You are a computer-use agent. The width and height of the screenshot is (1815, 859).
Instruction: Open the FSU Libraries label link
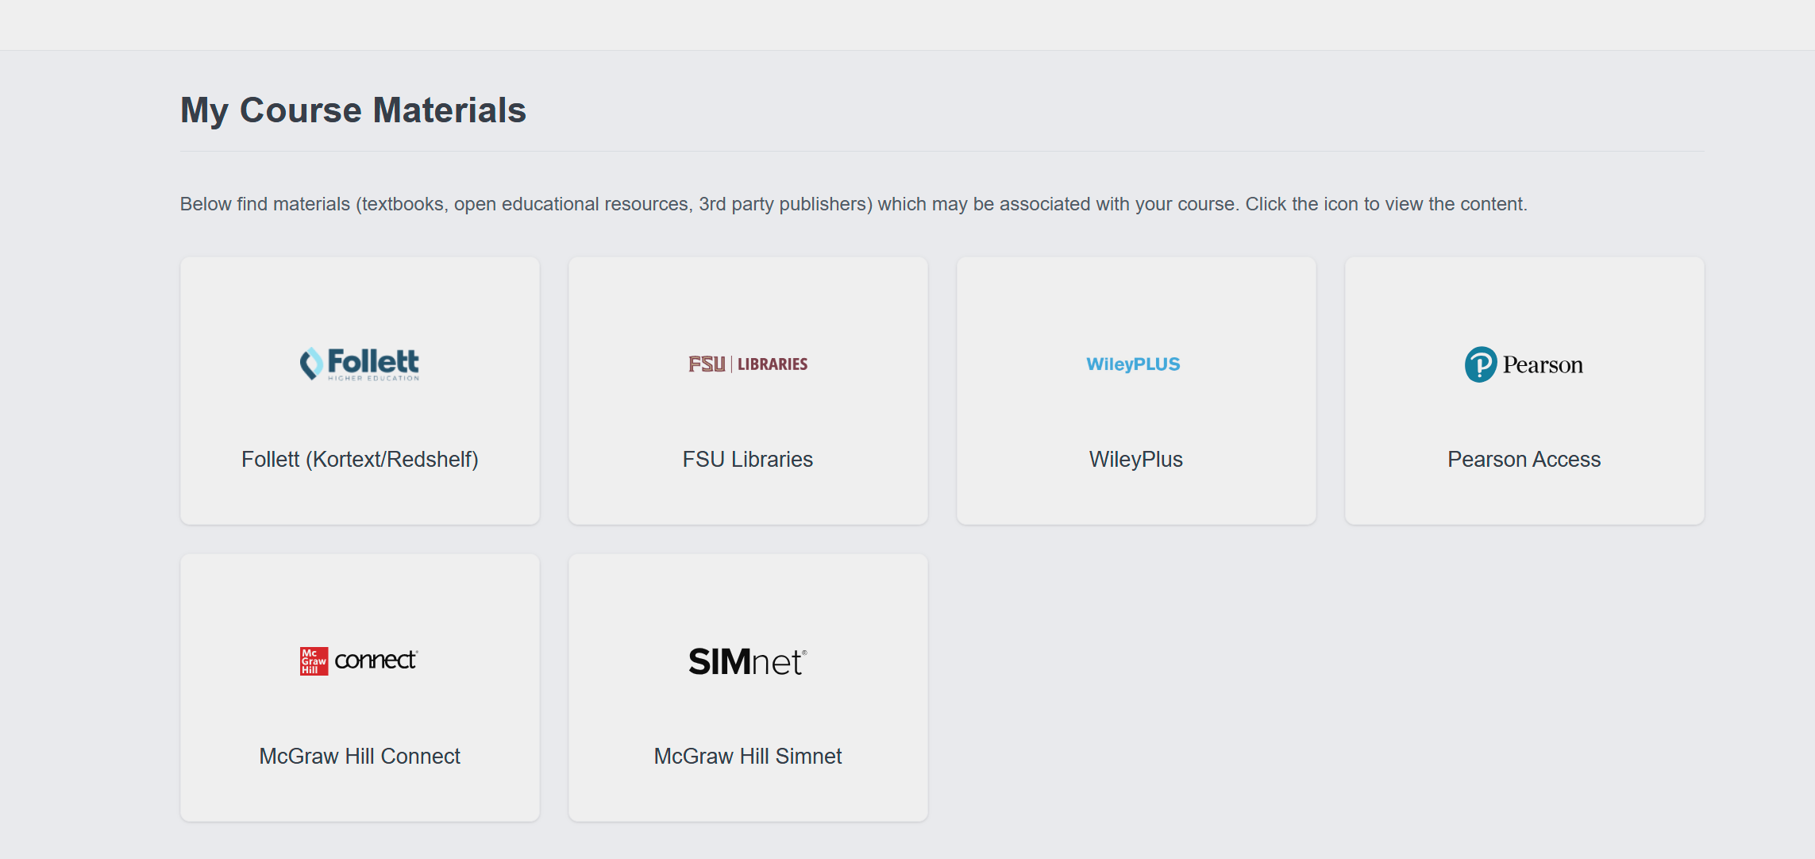point(748,460)
